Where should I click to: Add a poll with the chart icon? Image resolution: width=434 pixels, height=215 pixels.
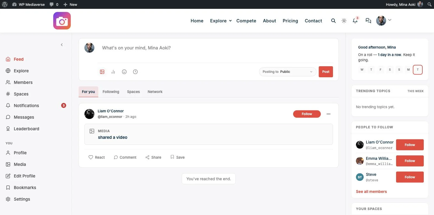[113, 72]
